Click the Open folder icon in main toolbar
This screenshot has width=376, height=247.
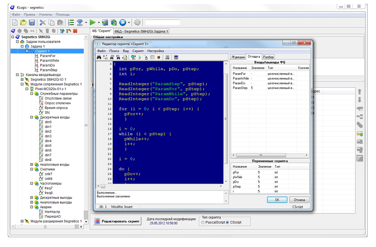point(23,23)
